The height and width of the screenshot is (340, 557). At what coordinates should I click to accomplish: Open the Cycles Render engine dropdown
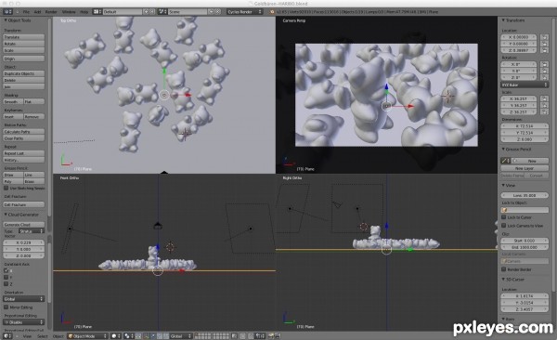tap(244, 12)
